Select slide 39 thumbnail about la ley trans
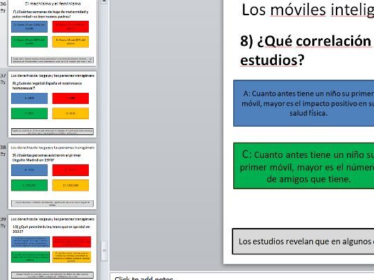This screenshot has width=374, height=280. 53,247
